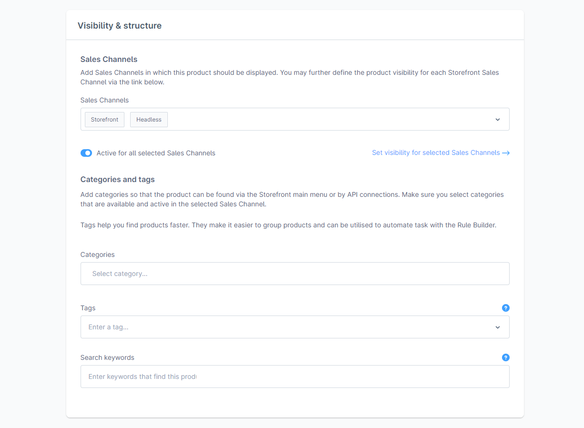The image size is (584, 428).
Task: Expand the Tags dropdown chevron
Action: pyautogui.click(x=497, y=327)
